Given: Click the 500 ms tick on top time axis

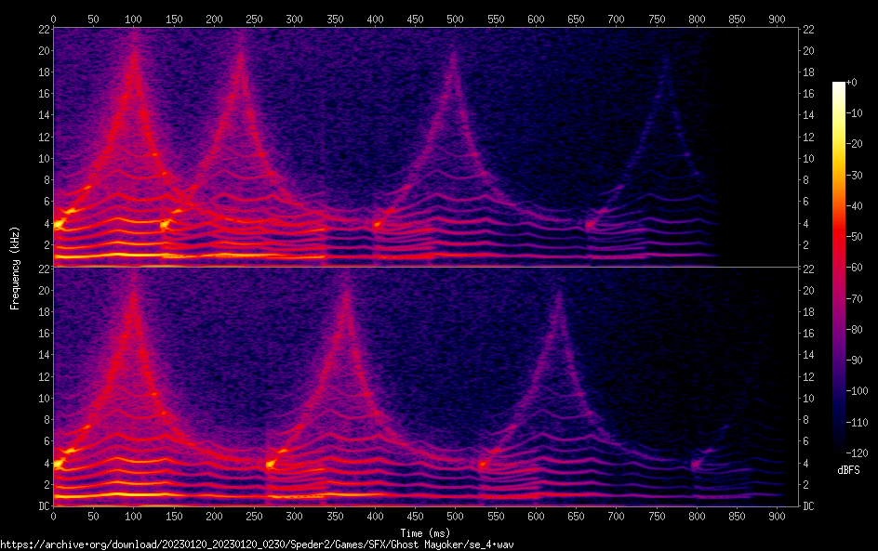Looking at the screenshot, I should (455, 18).
